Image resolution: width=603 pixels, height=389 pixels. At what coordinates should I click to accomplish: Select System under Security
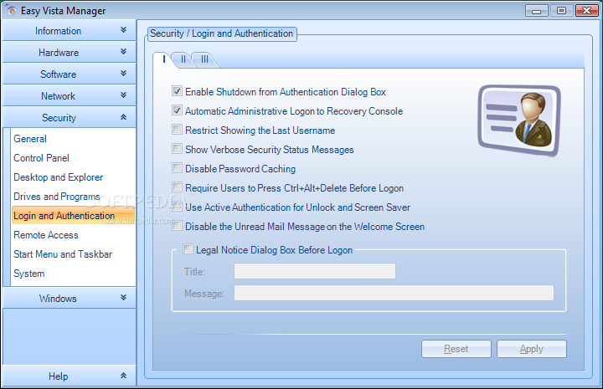pyautogui.click(x=28, y=274)
